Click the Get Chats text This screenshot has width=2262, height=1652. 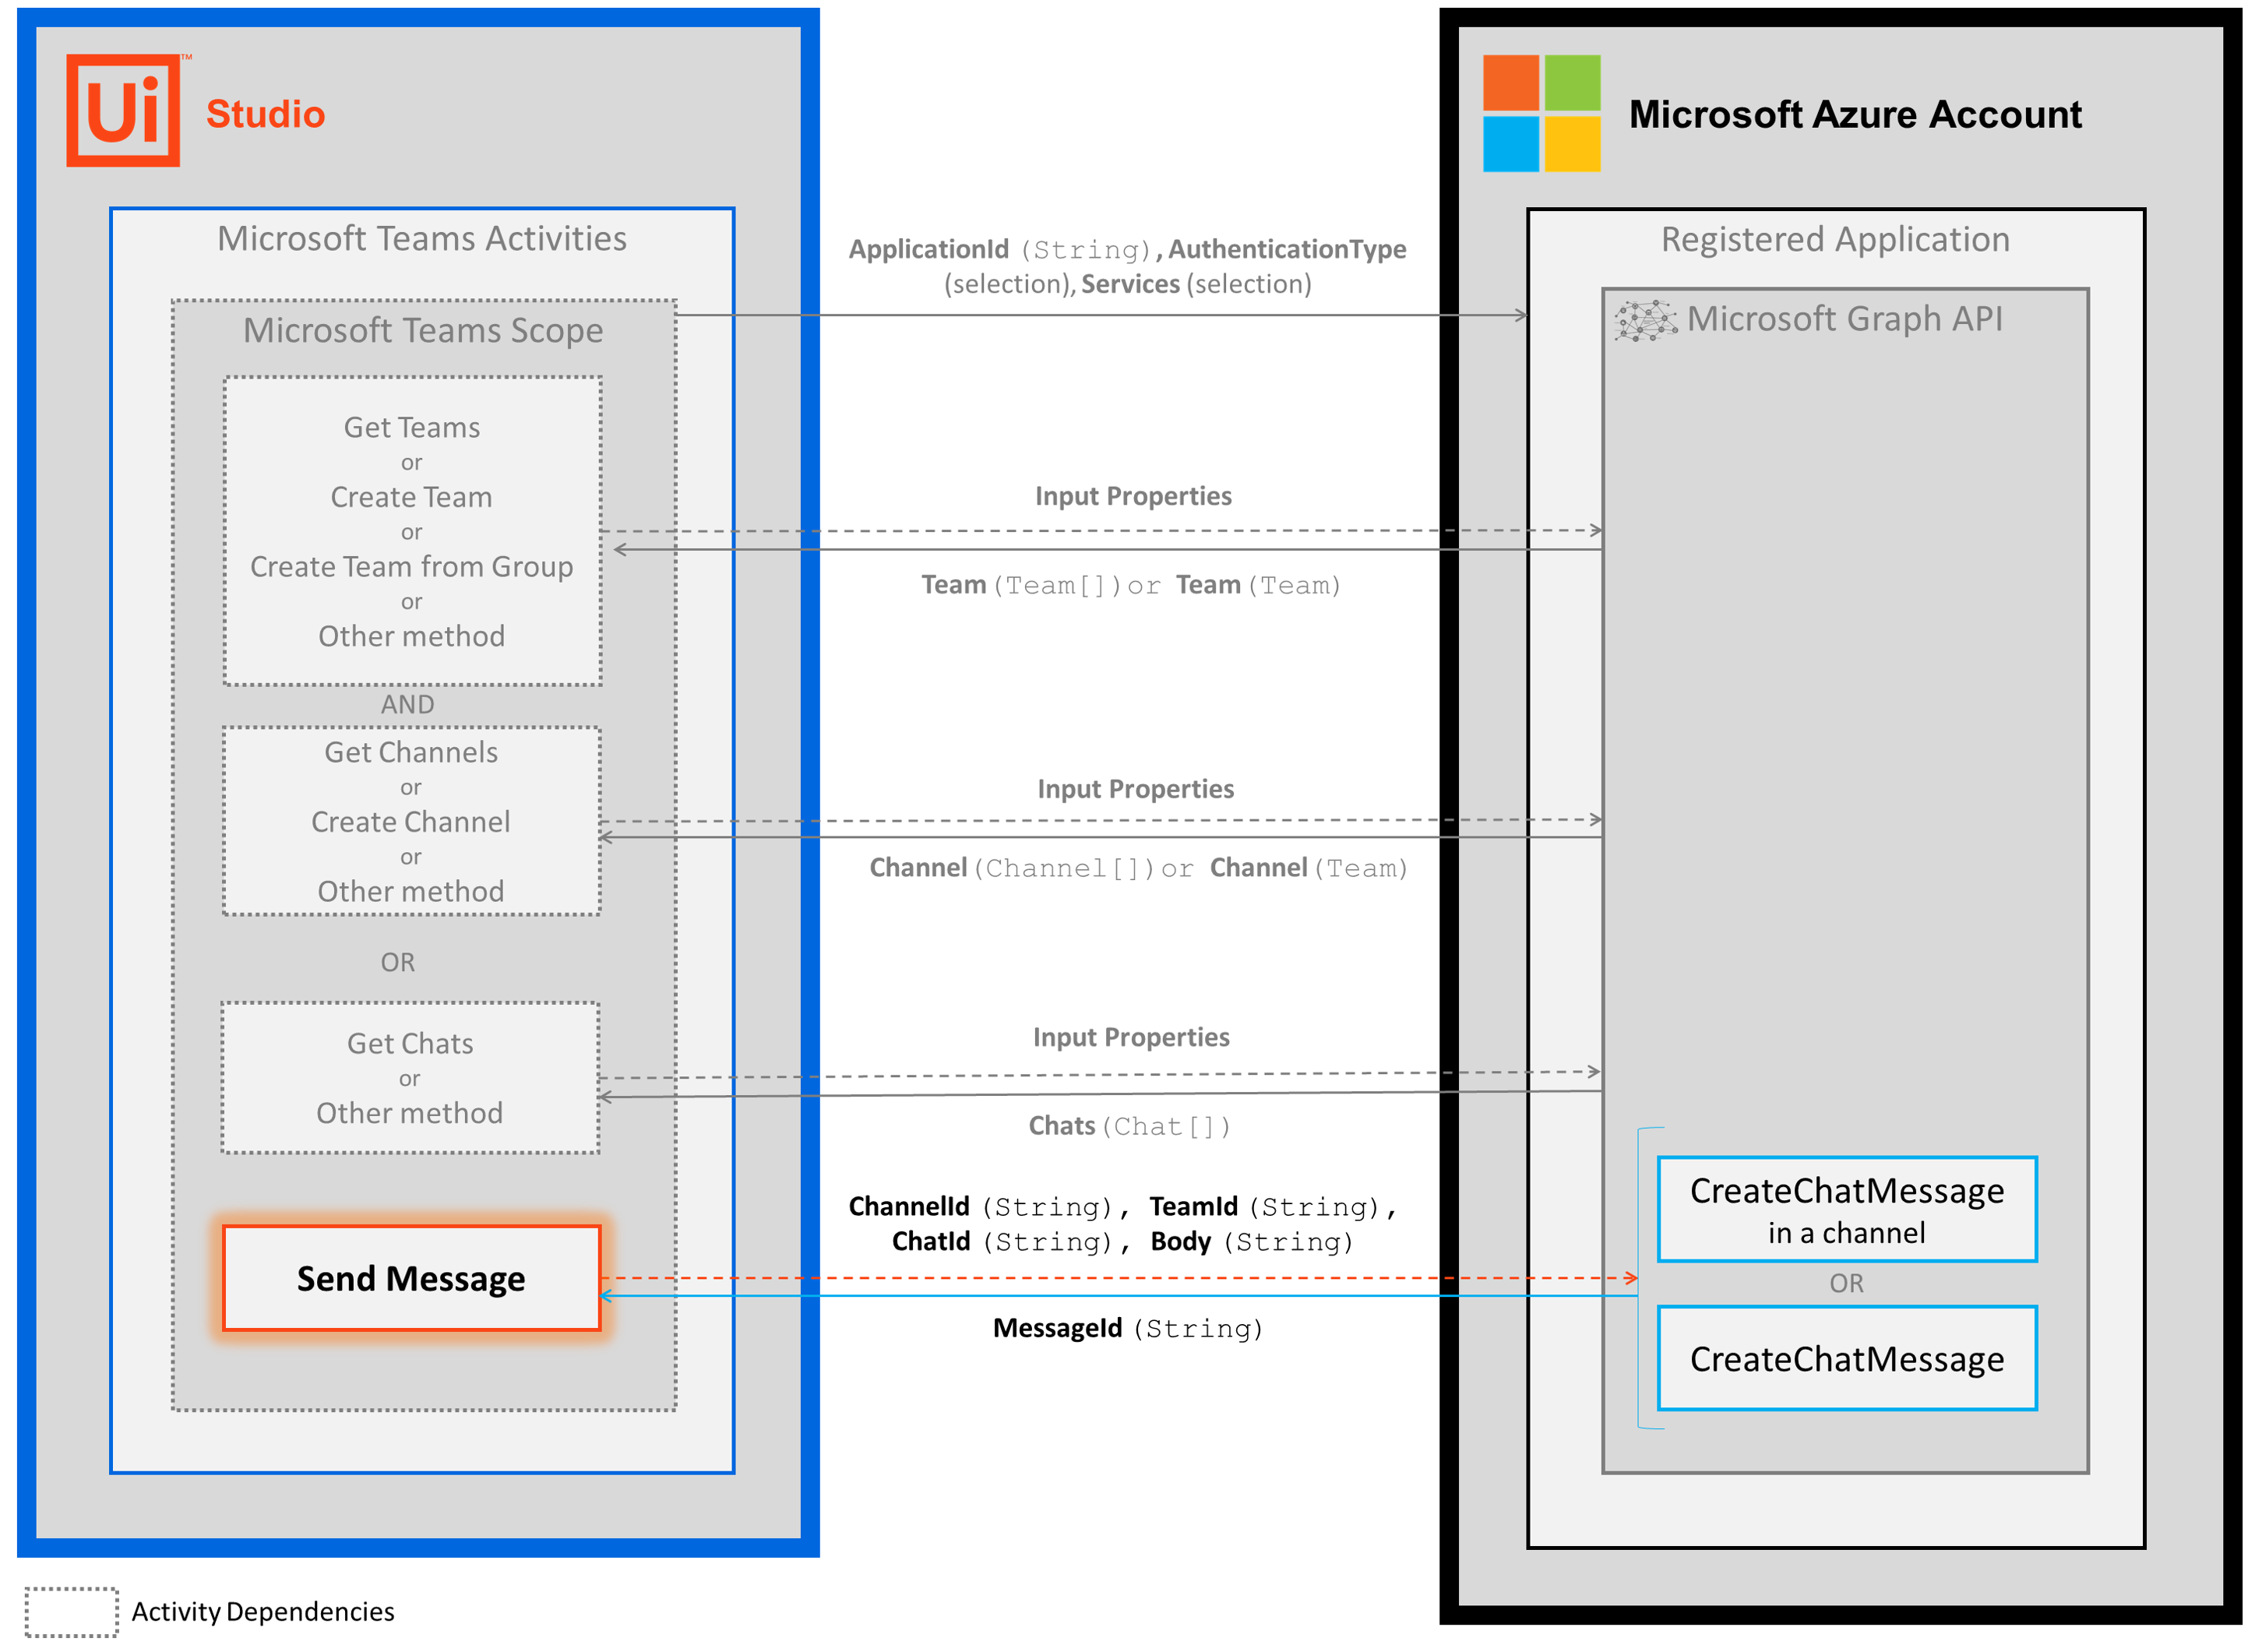[x=410, y=1043]
